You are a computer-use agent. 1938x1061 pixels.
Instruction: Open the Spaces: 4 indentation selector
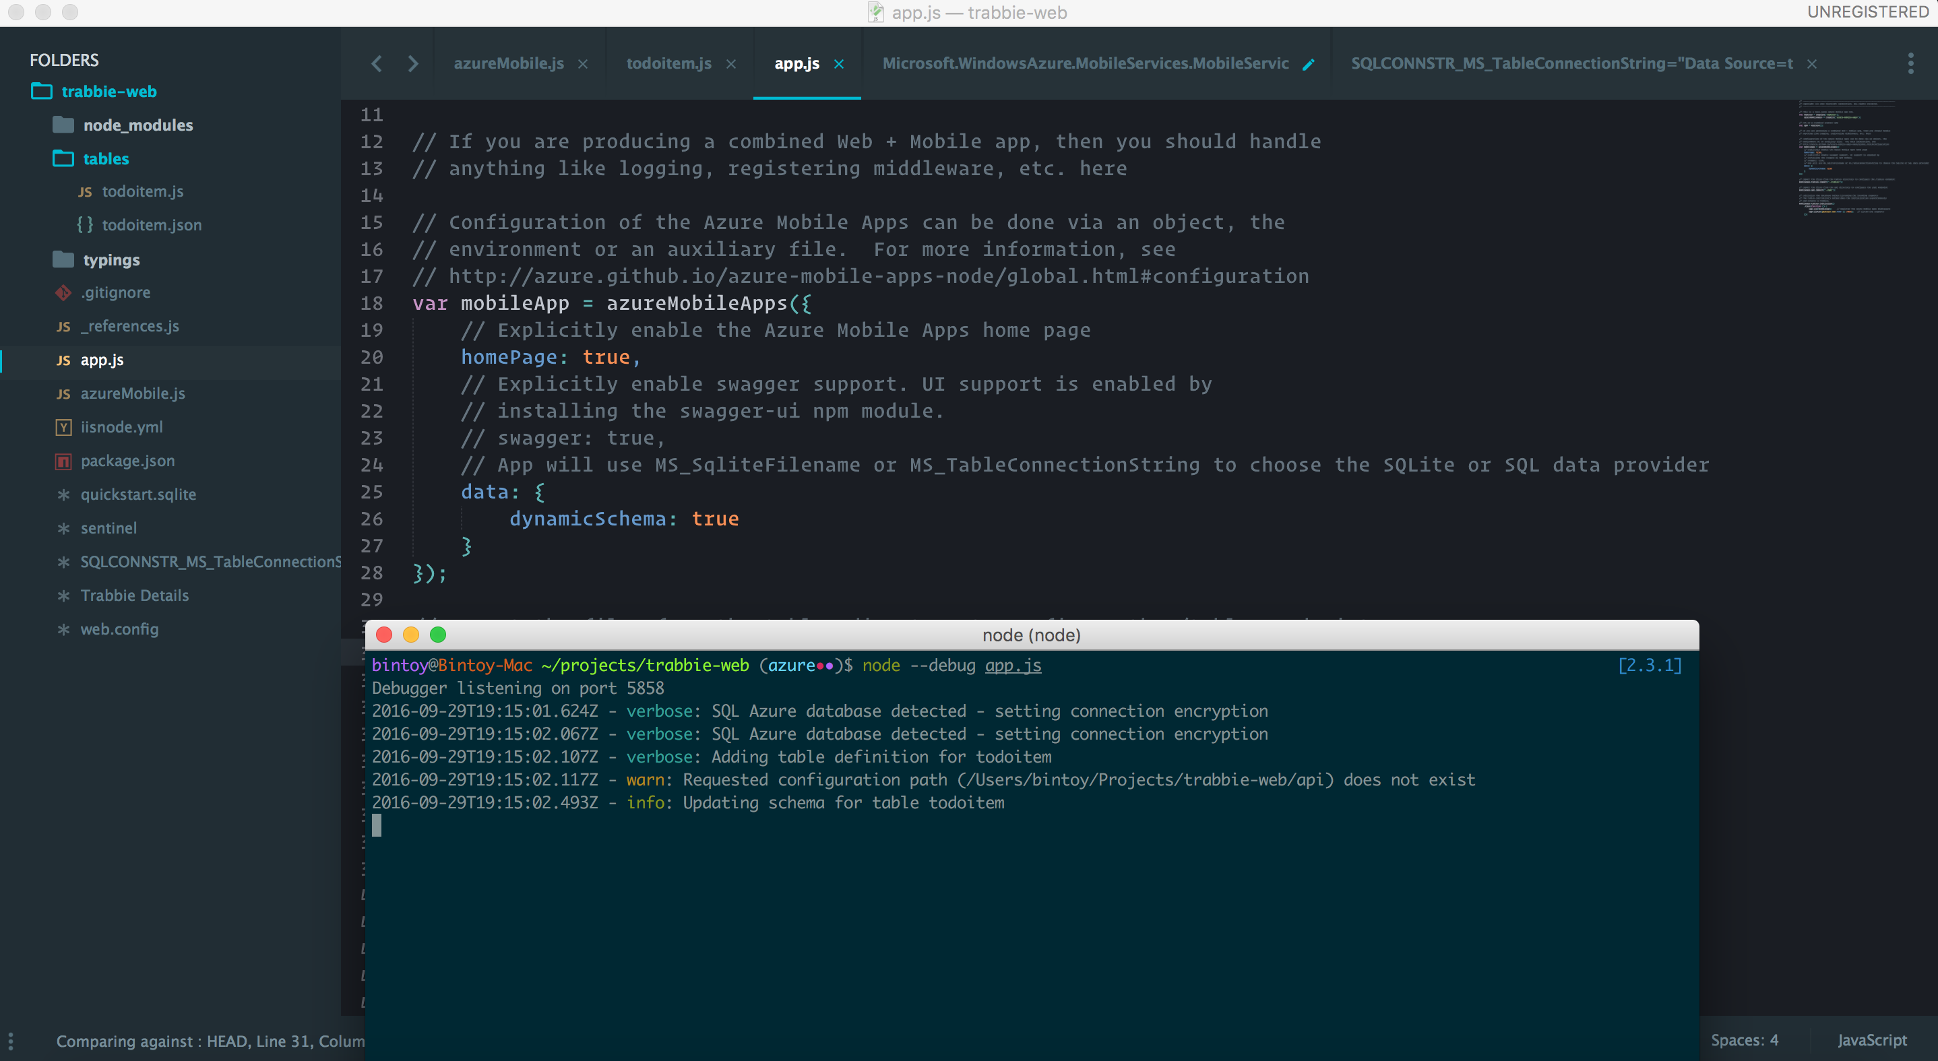tap(1744, 1040)
